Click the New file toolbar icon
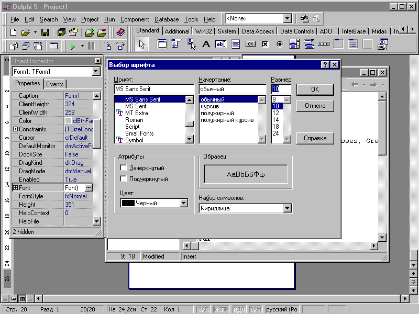 click(13, 32)
